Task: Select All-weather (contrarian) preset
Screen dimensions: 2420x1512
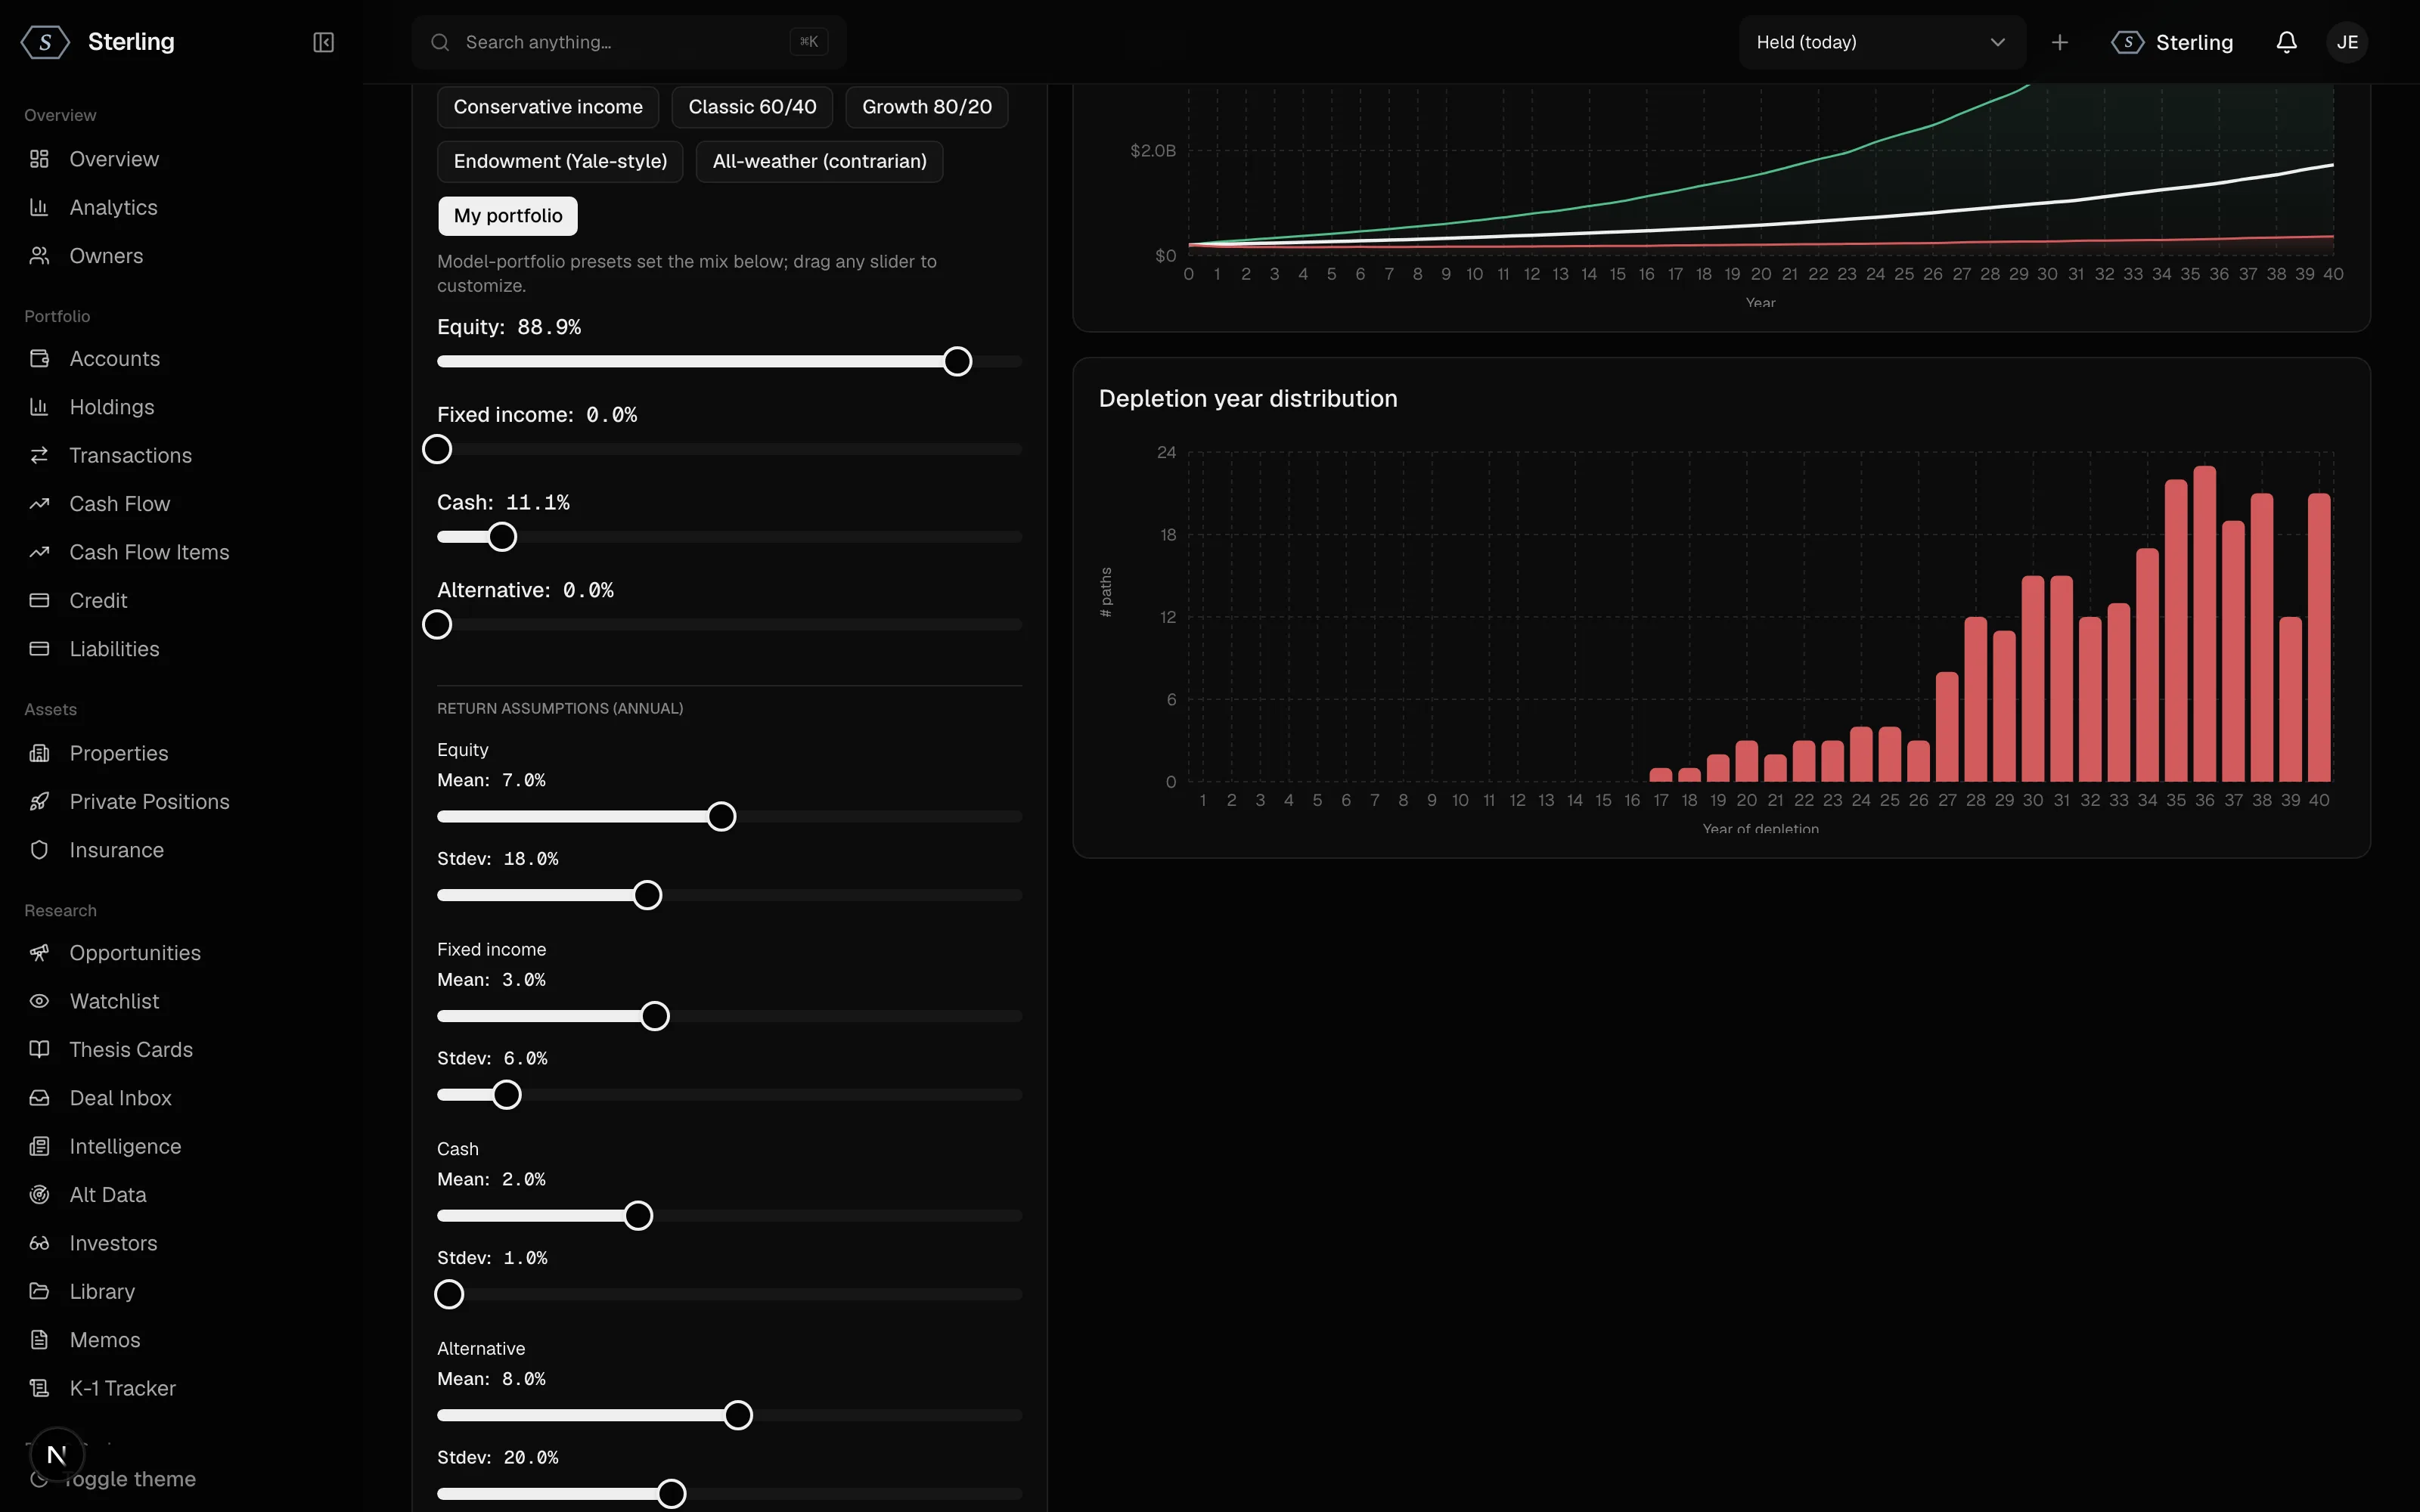Action: [819, 161]
